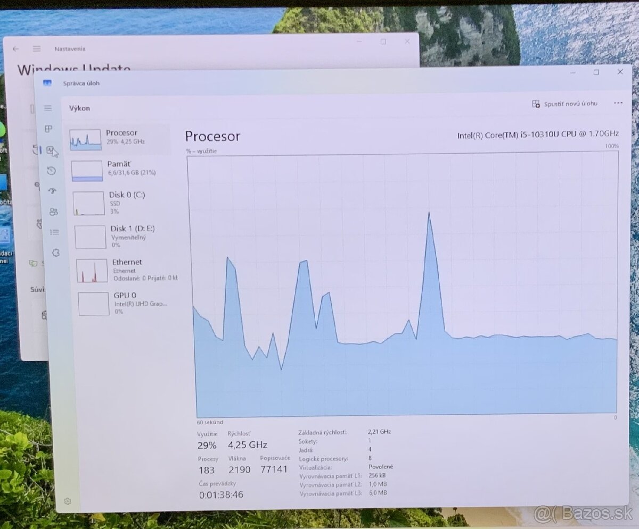
Task: Click the CPU utilization graph area
Action: click(x=404, y=286)
